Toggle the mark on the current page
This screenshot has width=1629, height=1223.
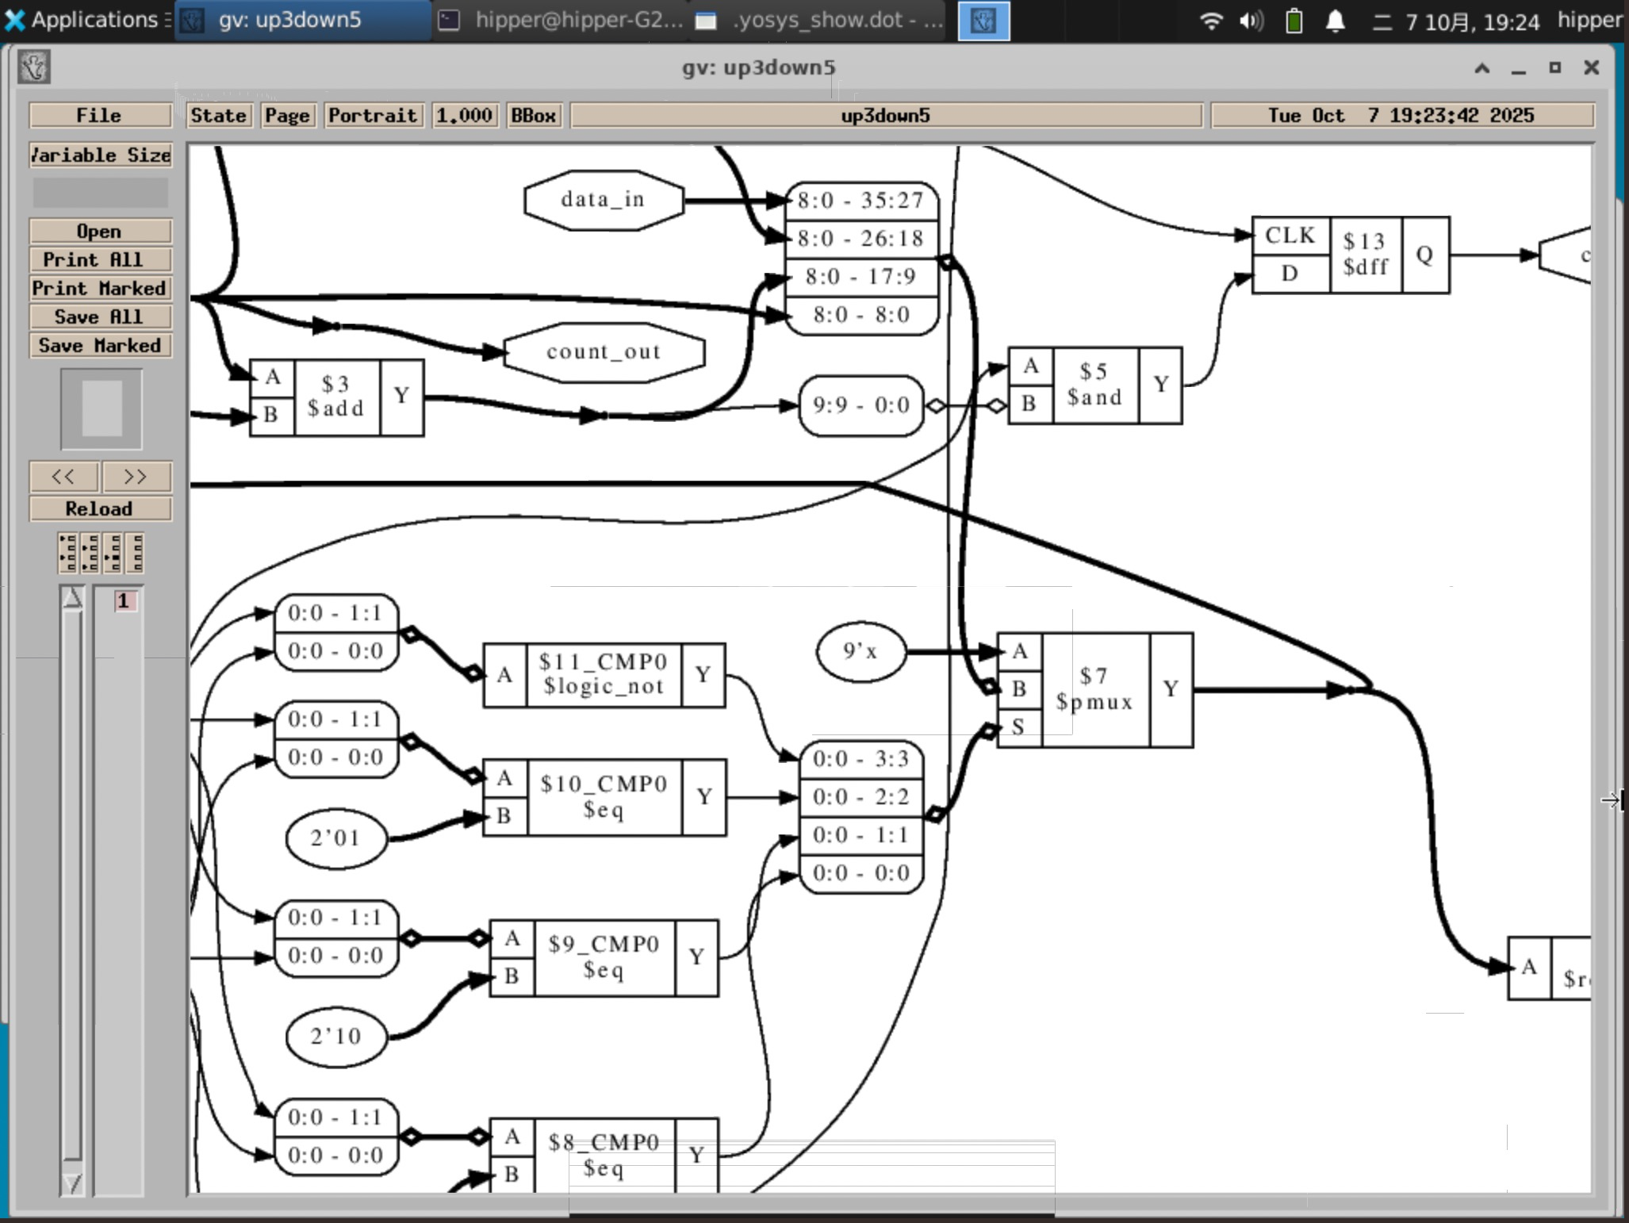tap(113, 553)
